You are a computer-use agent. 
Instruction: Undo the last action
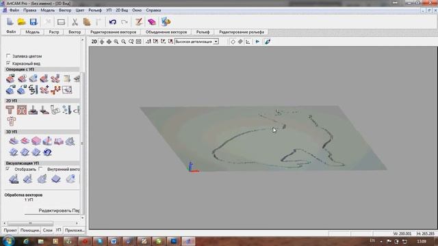tap(112, 22)
